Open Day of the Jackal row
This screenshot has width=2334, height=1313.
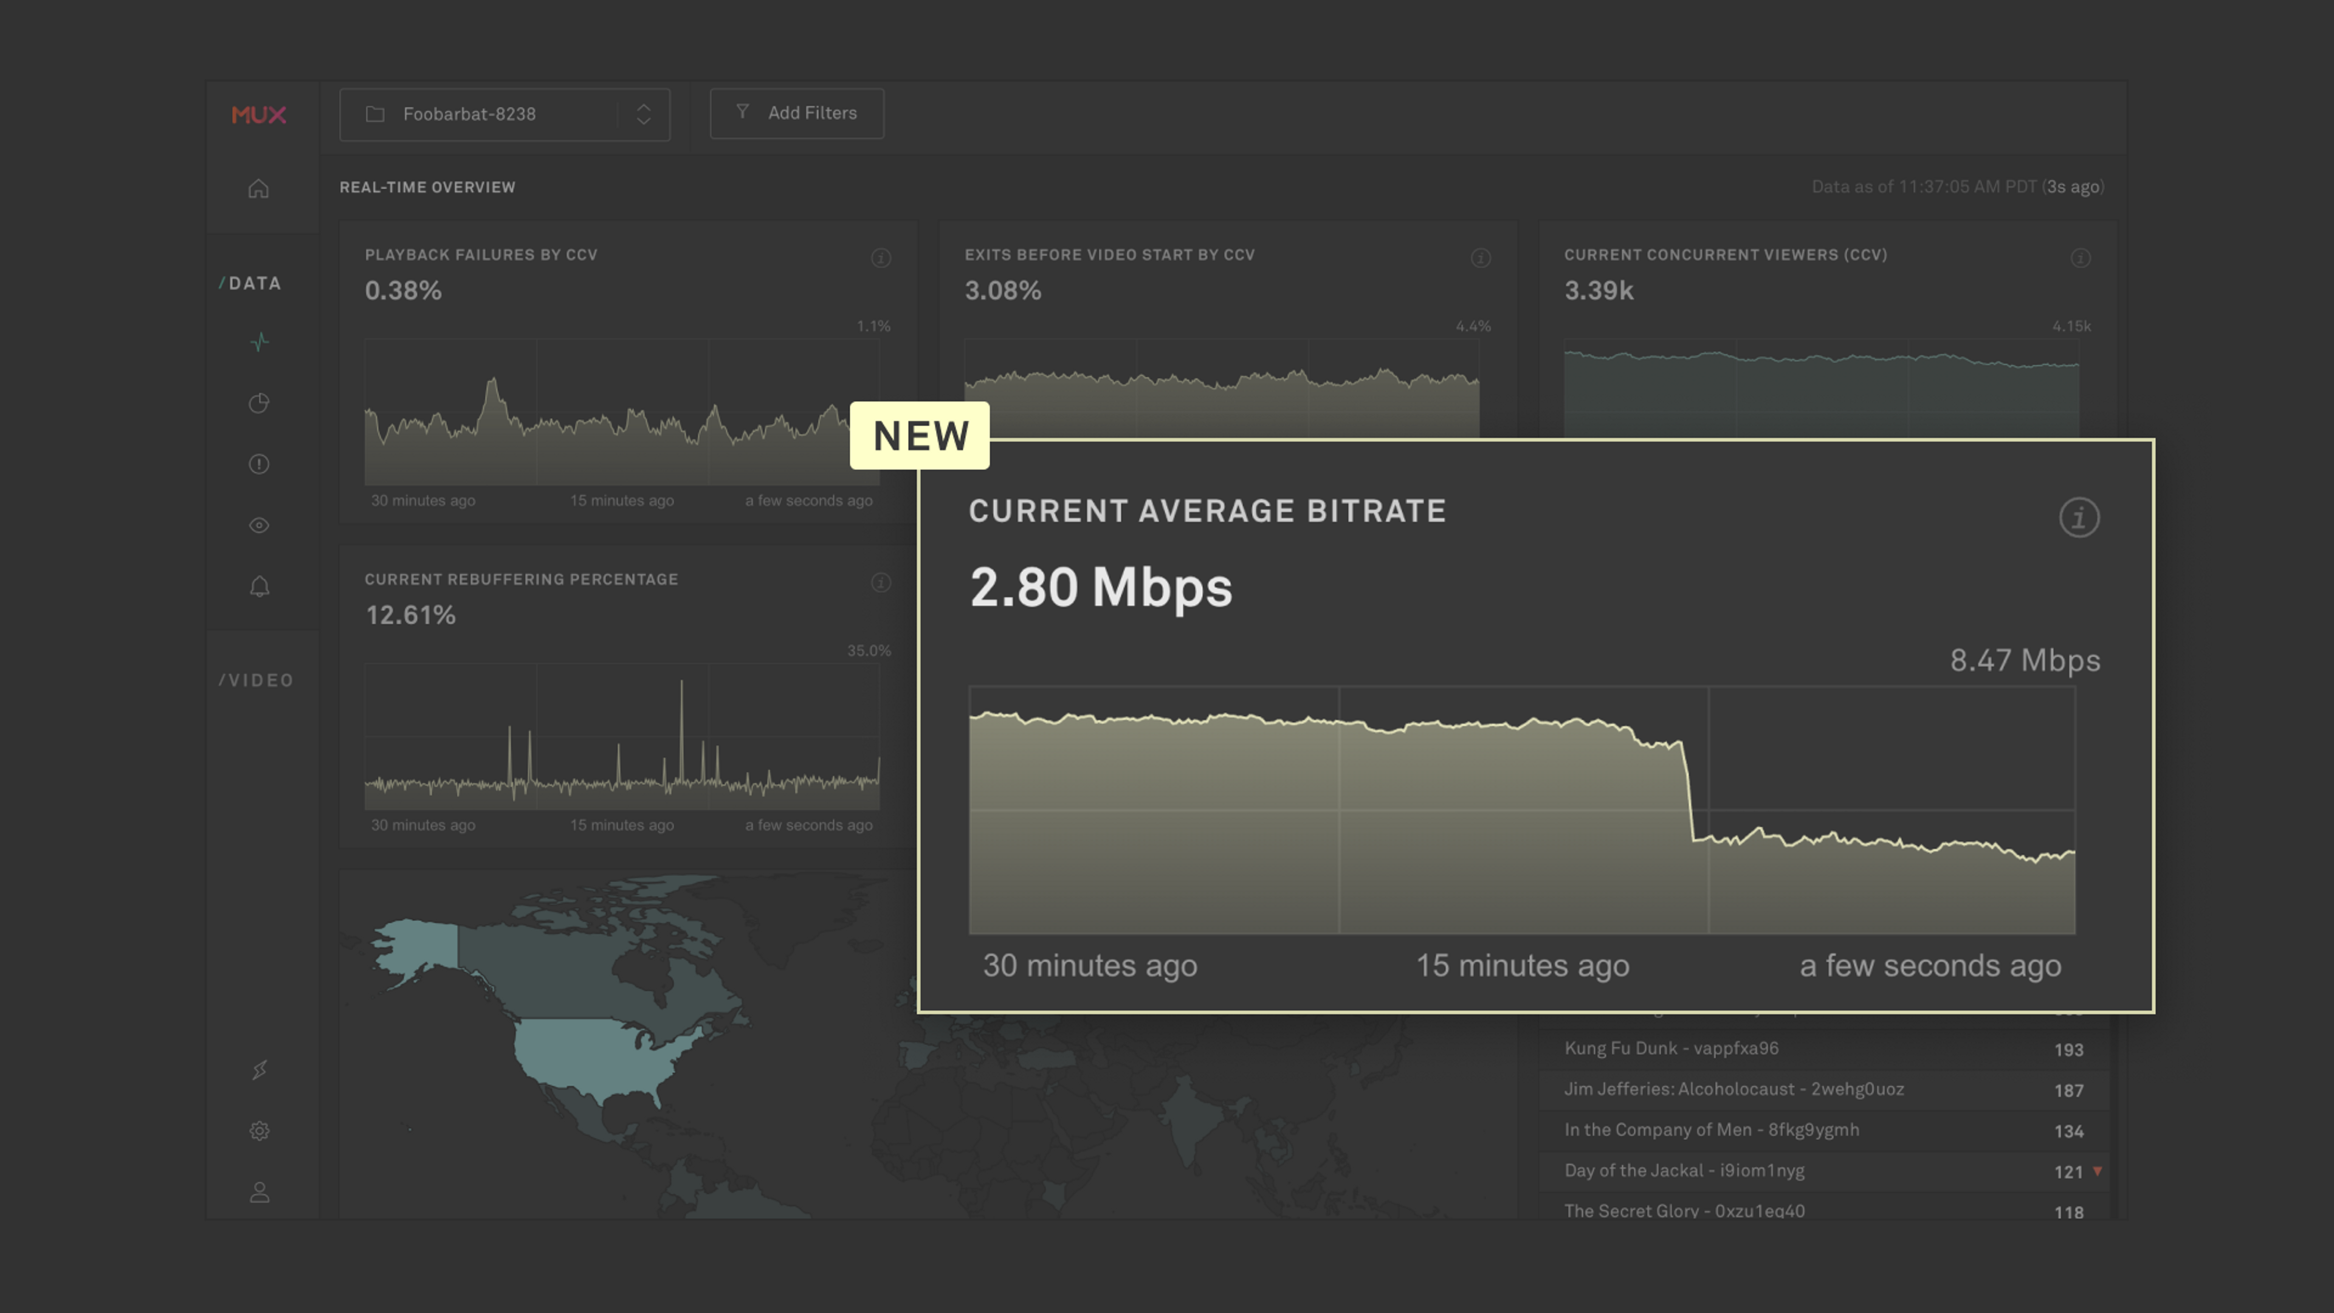pyautogui.click(x=1684, y=1171)
